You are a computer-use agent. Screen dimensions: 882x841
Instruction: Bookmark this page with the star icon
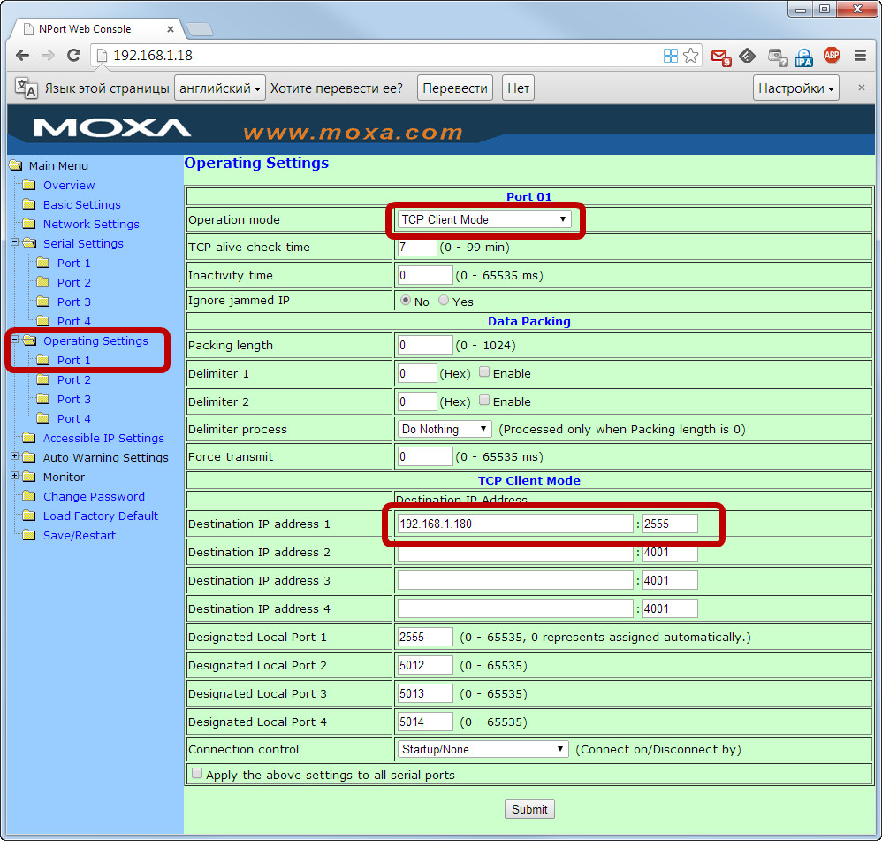[691, 56]
